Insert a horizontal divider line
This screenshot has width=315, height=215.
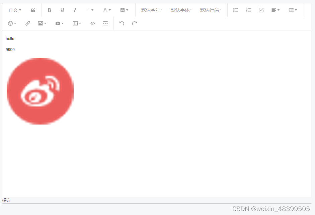105,23
